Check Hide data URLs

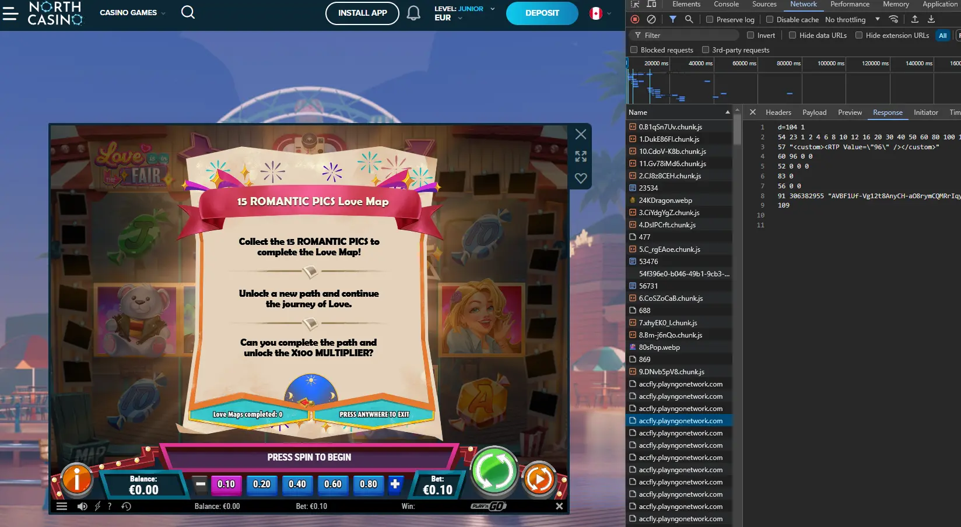(792, 35)
